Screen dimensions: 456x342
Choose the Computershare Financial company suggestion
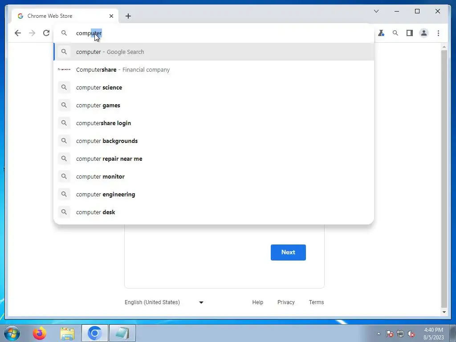point(214,70)
